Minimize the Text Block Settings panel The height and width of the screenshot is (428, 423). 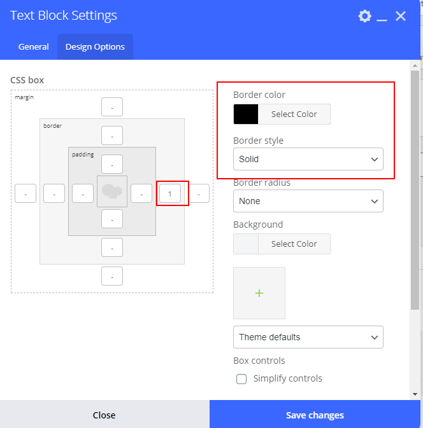(382, 17)
